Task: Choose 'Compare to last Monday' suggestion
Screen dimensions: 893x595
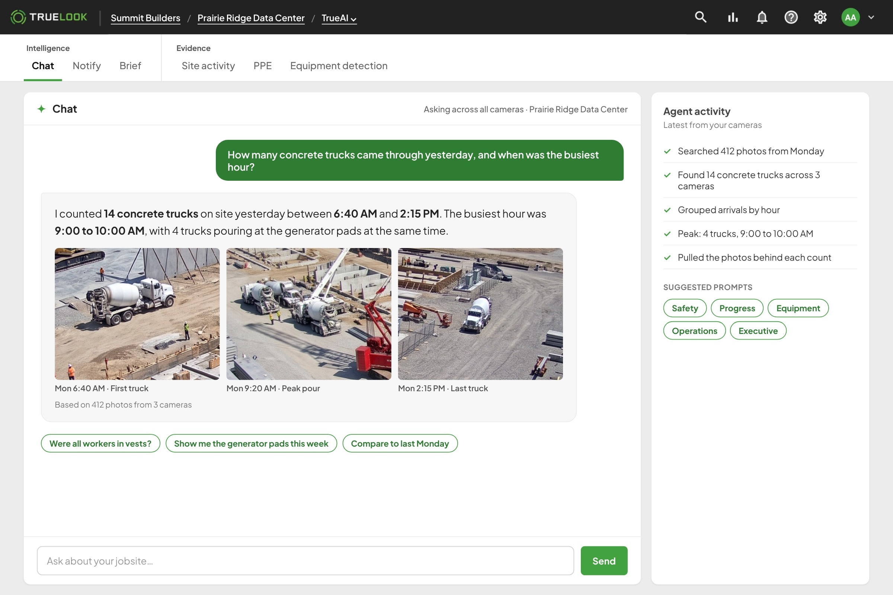Action: tap(400, 443)
